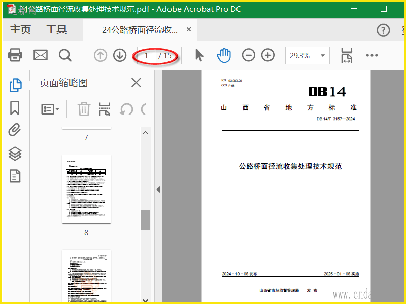Viewport: 406px width, 304px height.
Task: Click the 2024-10-08 发布 date text
Action: pos(240,274)
